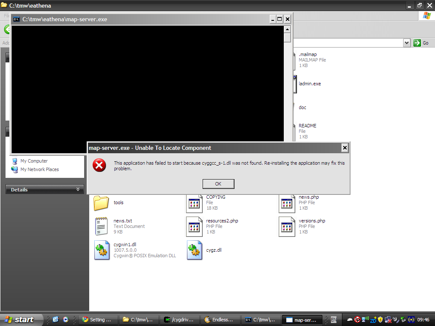This screenshot has height=326, width=435.
Task: Select the news.php file icon
Action: tap(287, 203)
